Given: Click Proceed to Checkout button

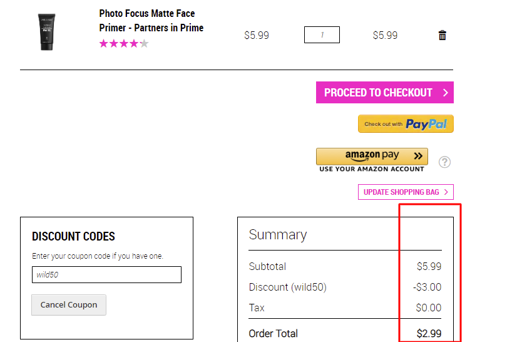Looking at the screenshot, I should point(385,92).
